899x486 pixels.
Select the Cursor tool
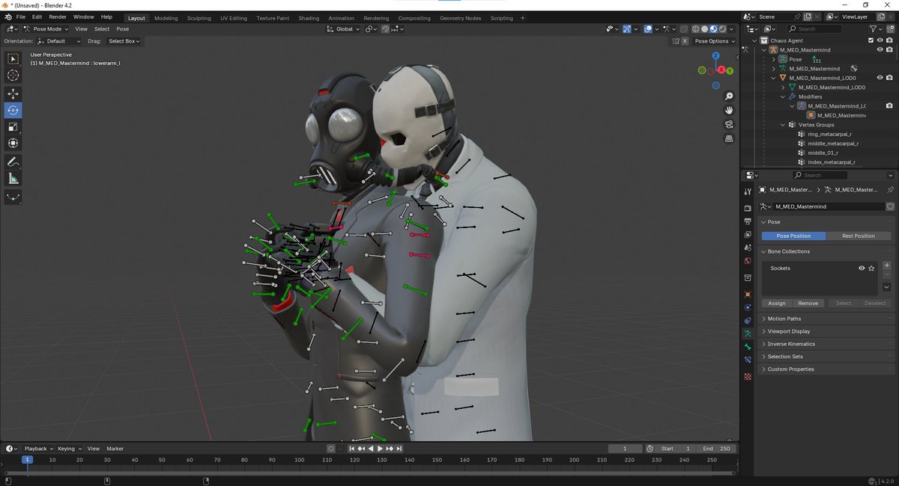[13, 76]
